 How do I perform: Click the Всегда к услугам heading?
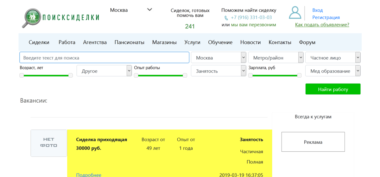point(313,117)
